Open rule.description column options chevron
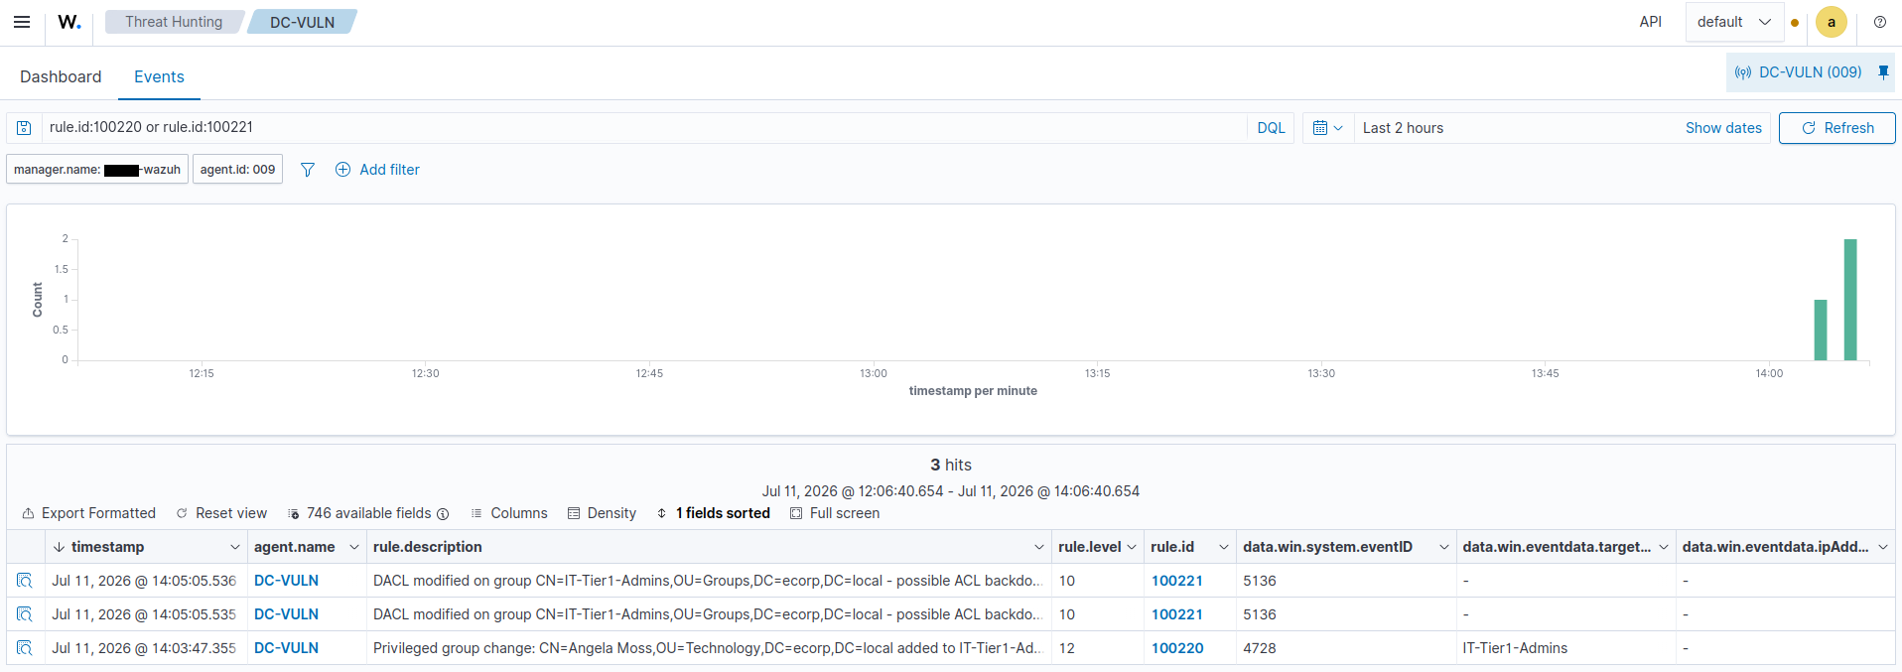 [x=1039, y=547]
